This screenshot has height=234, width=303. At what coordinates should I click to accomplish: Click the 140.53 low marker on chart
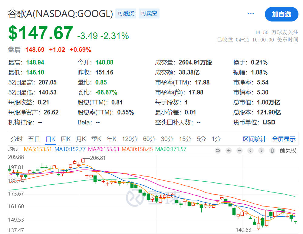pos(243,230)
